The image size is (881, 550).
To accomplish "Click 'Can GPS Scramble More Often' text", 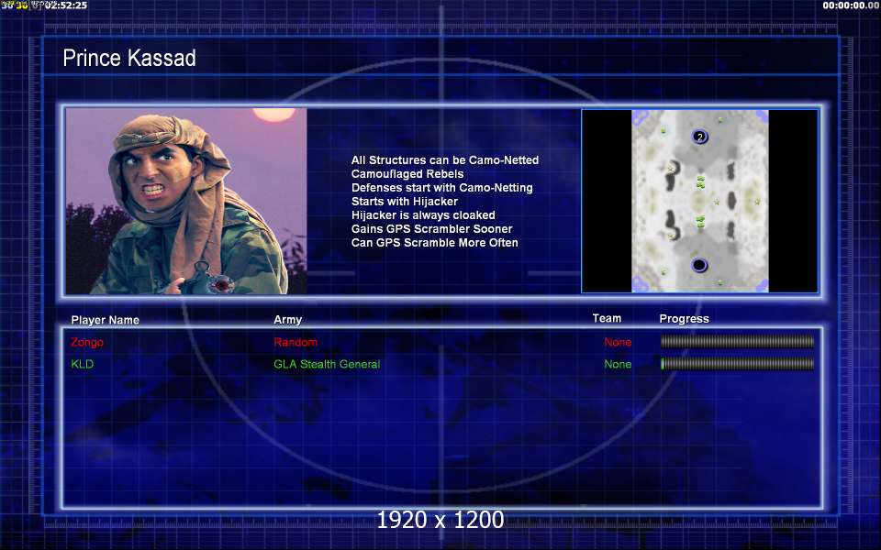I will point(434,242).
